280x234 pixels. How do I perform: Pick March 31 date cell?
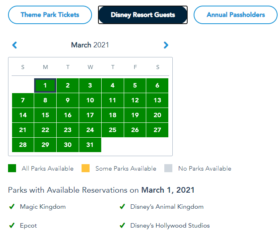90,145
